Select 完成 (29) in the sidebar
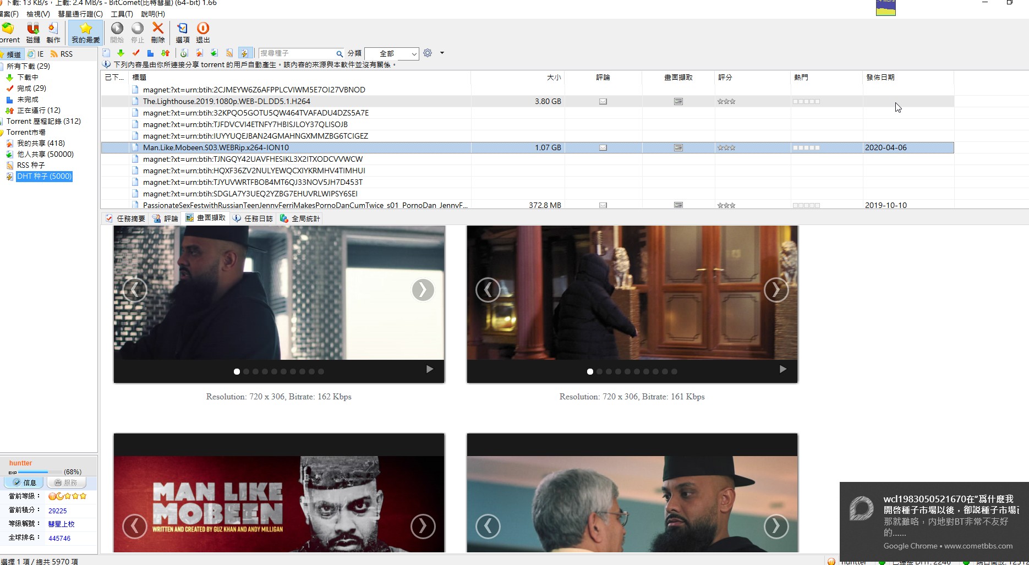Screen dimensions: 1029x565 point(31,88)
